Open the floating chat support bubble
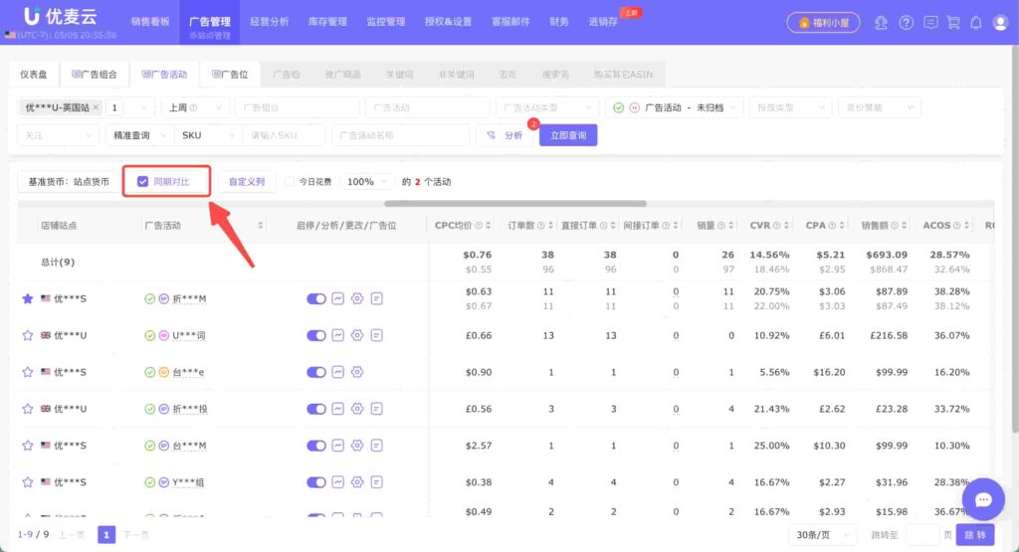 983,499
